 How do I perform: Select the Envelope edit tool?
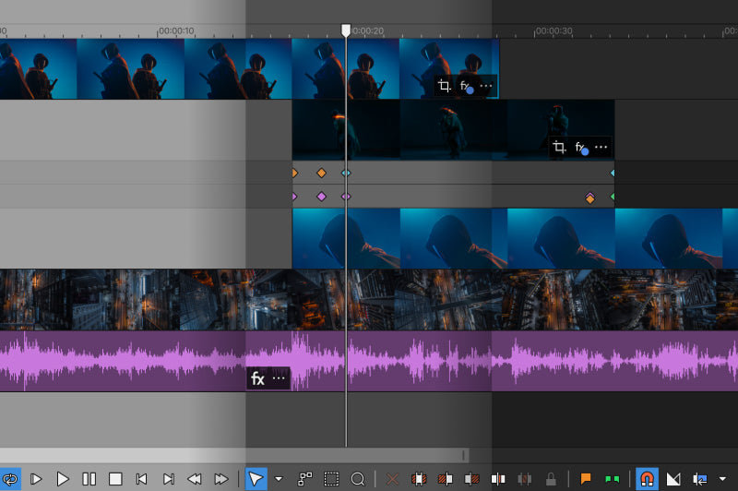click(304, 479)
